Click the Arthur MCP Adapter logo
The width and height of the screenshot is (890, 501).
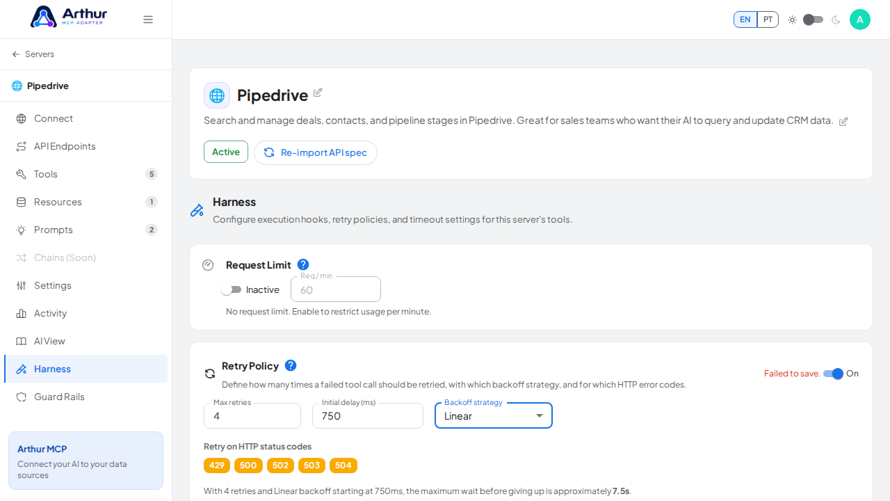point(70,17)
